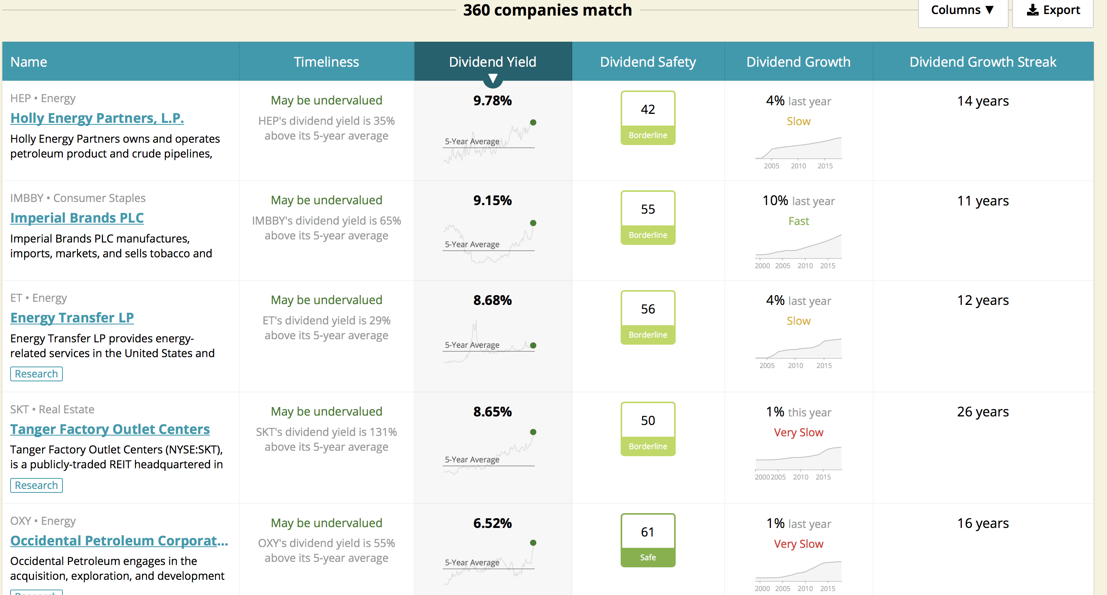Click HEP dividend yield sparkline chart

point(489,143)
